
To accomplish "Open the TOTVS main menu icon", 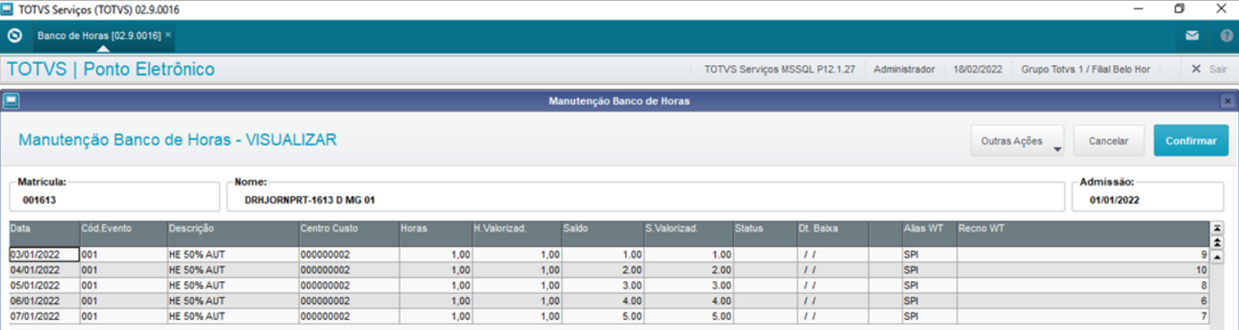I will click(14, 36).
